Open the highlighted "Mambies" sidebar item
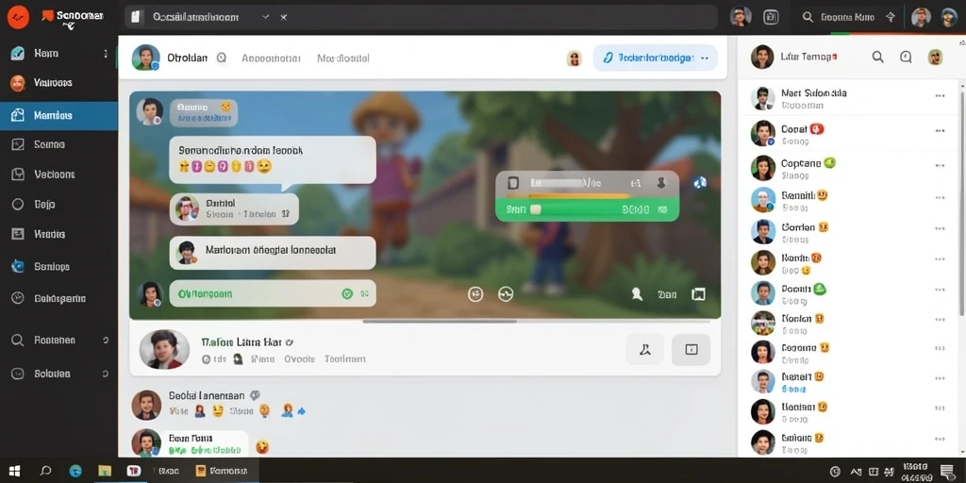 [58, 115]
